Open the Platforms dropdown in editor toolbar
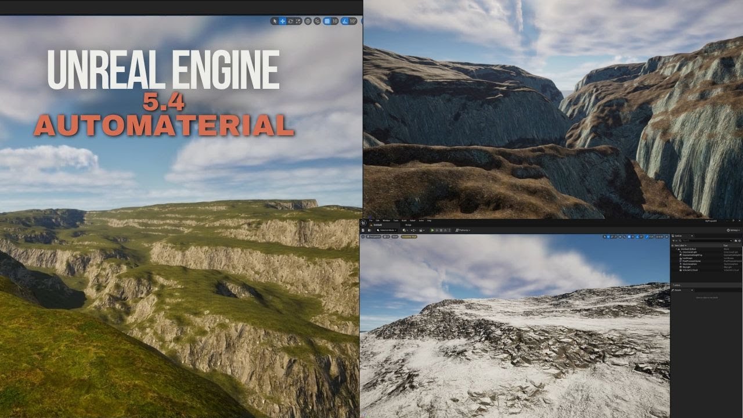743x418 pixels. (x=463, y=230)
